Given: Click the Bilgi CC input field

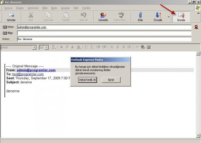Looking at the screenshot, I should tap(104, 33).
